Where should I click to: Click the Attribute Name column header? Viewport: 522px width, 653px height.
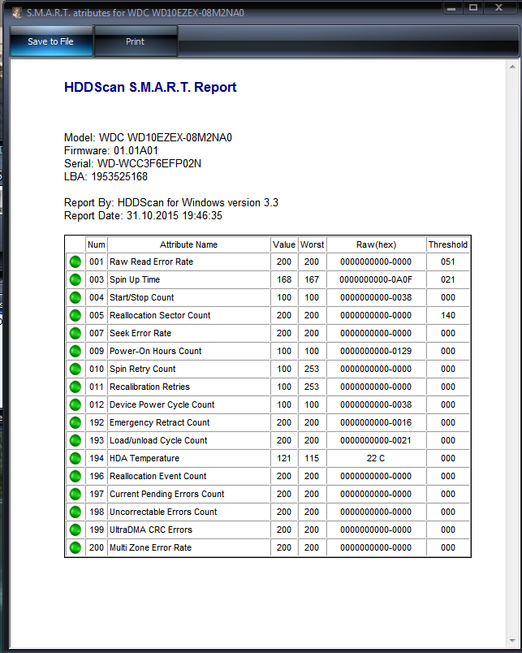point(188,245)
